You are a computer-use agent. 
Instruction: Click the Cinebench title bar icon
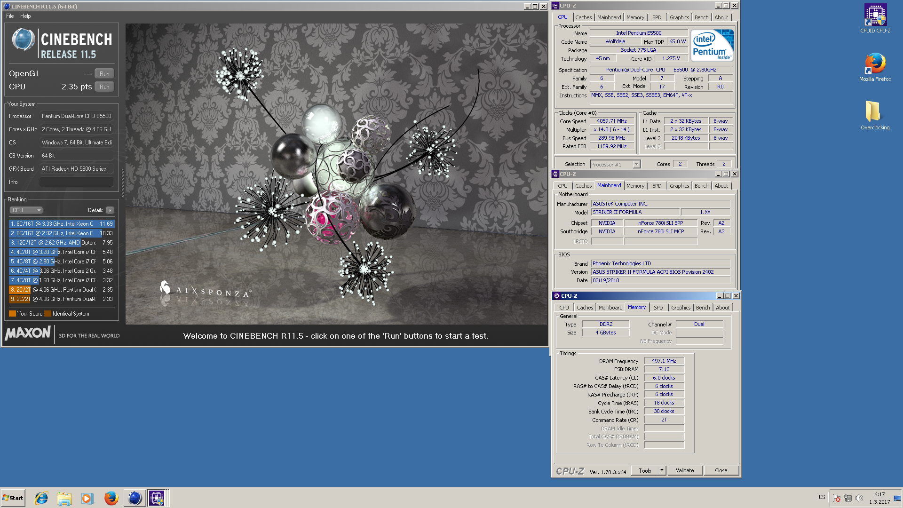coord(6,6)
